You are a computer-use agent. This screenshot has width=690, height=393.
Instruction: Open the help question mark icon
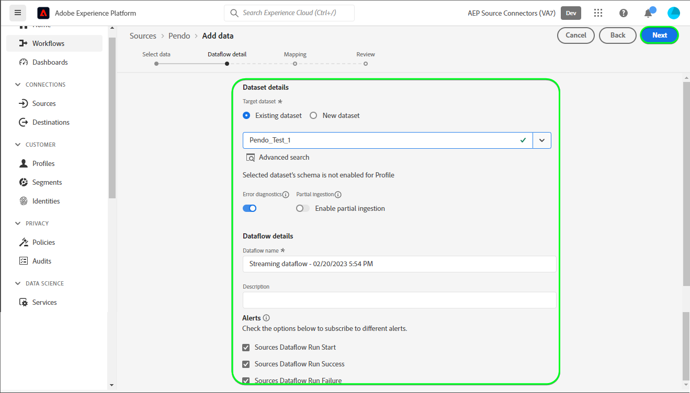click(x=624, y=13)
